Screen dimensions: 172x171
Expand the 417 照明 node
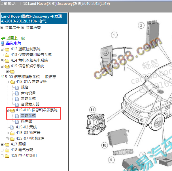point(2,144)
